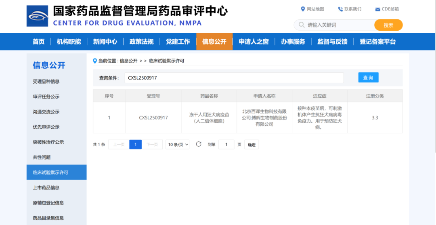Viewport: 436px width, 225px height.
Task: Click the 下一页 pagination button
Action: tap(152, 145)
